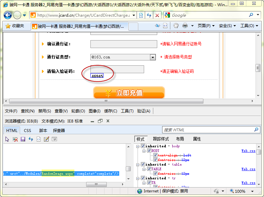
Task: Switch to the CSS tab
Action: pyautogui.click(x=28, y=130)
